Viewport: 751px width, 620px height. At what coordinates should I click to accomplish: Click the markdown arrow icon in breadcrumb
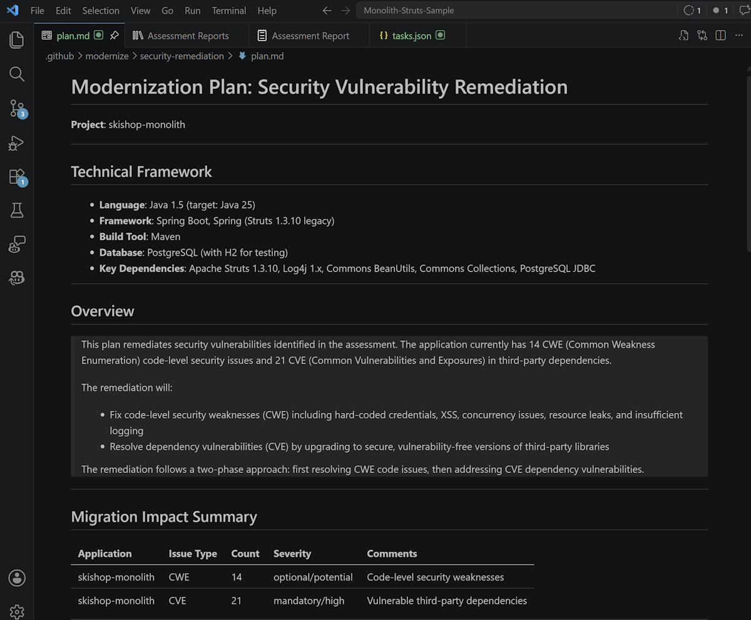coord(242,56)
